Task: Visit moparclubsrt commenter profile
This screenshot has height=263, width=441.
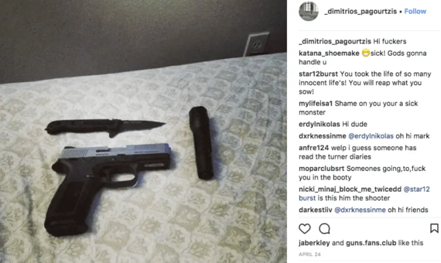Action: tap(322, 169)
